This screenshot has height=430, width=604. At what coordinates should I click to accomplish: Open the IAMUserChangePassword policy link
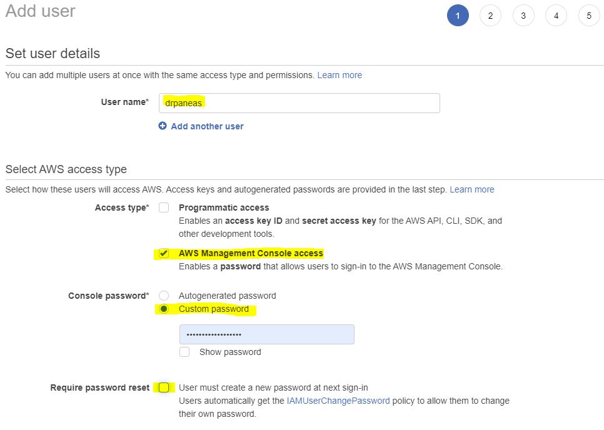[x=338, y=401]
